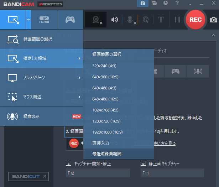Take a screenshot with the camera icon
Image resolution: width=219 pixels, height=187 pixels.
coord(214,20)
